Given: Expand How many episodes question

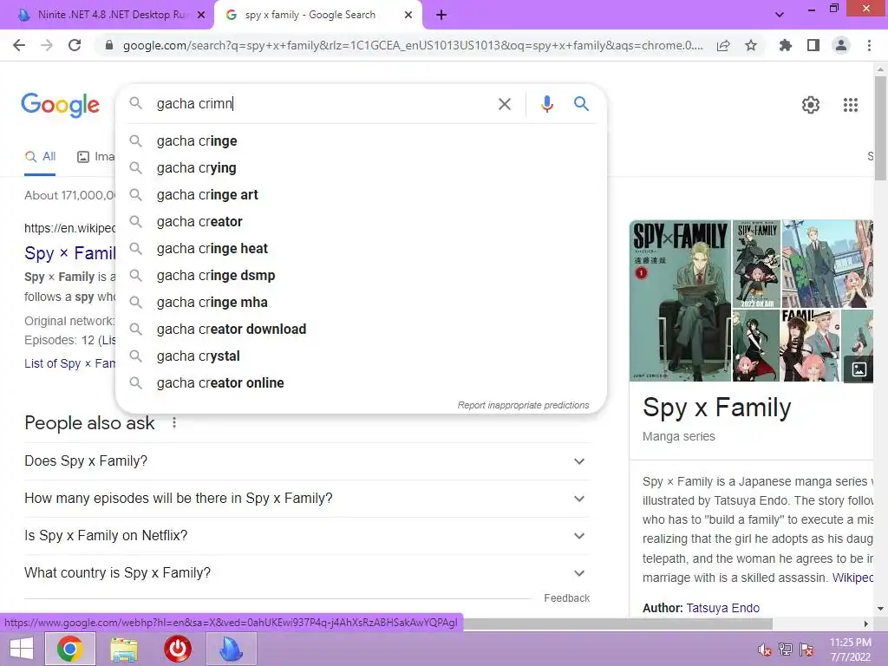Looking at the screenshot, I should 307,499.
